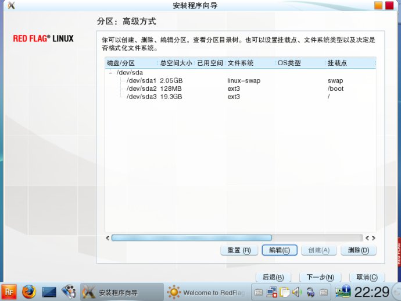401x301 pixels.
Task: Collapse the /dev/sda tree node
Action: (x=110, y=73)
